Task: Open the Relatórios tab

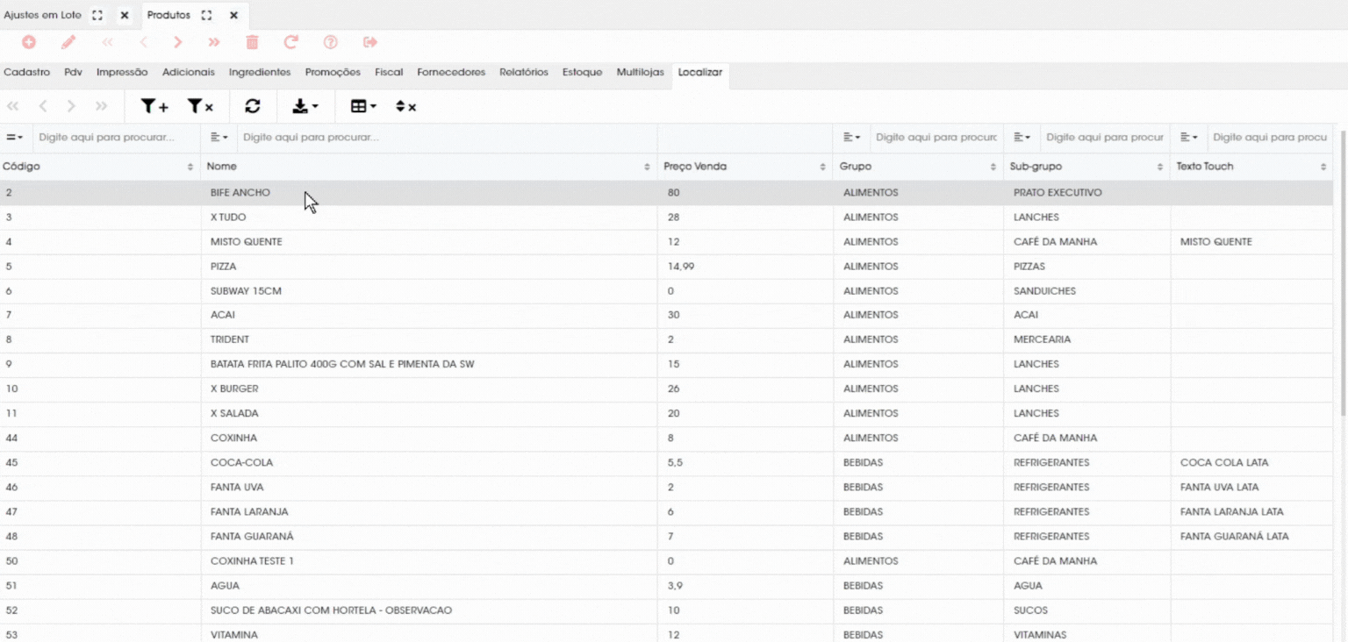Action: [x=524, y=73]
